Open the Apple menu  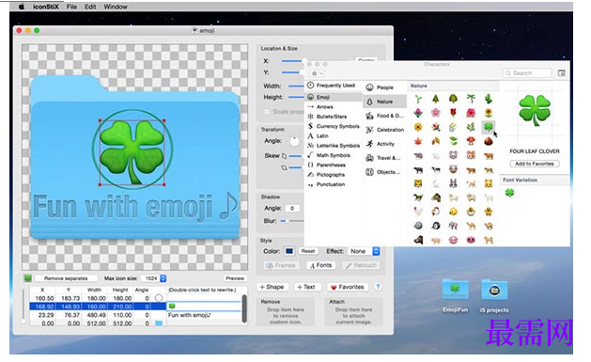(x=22, y=7)
